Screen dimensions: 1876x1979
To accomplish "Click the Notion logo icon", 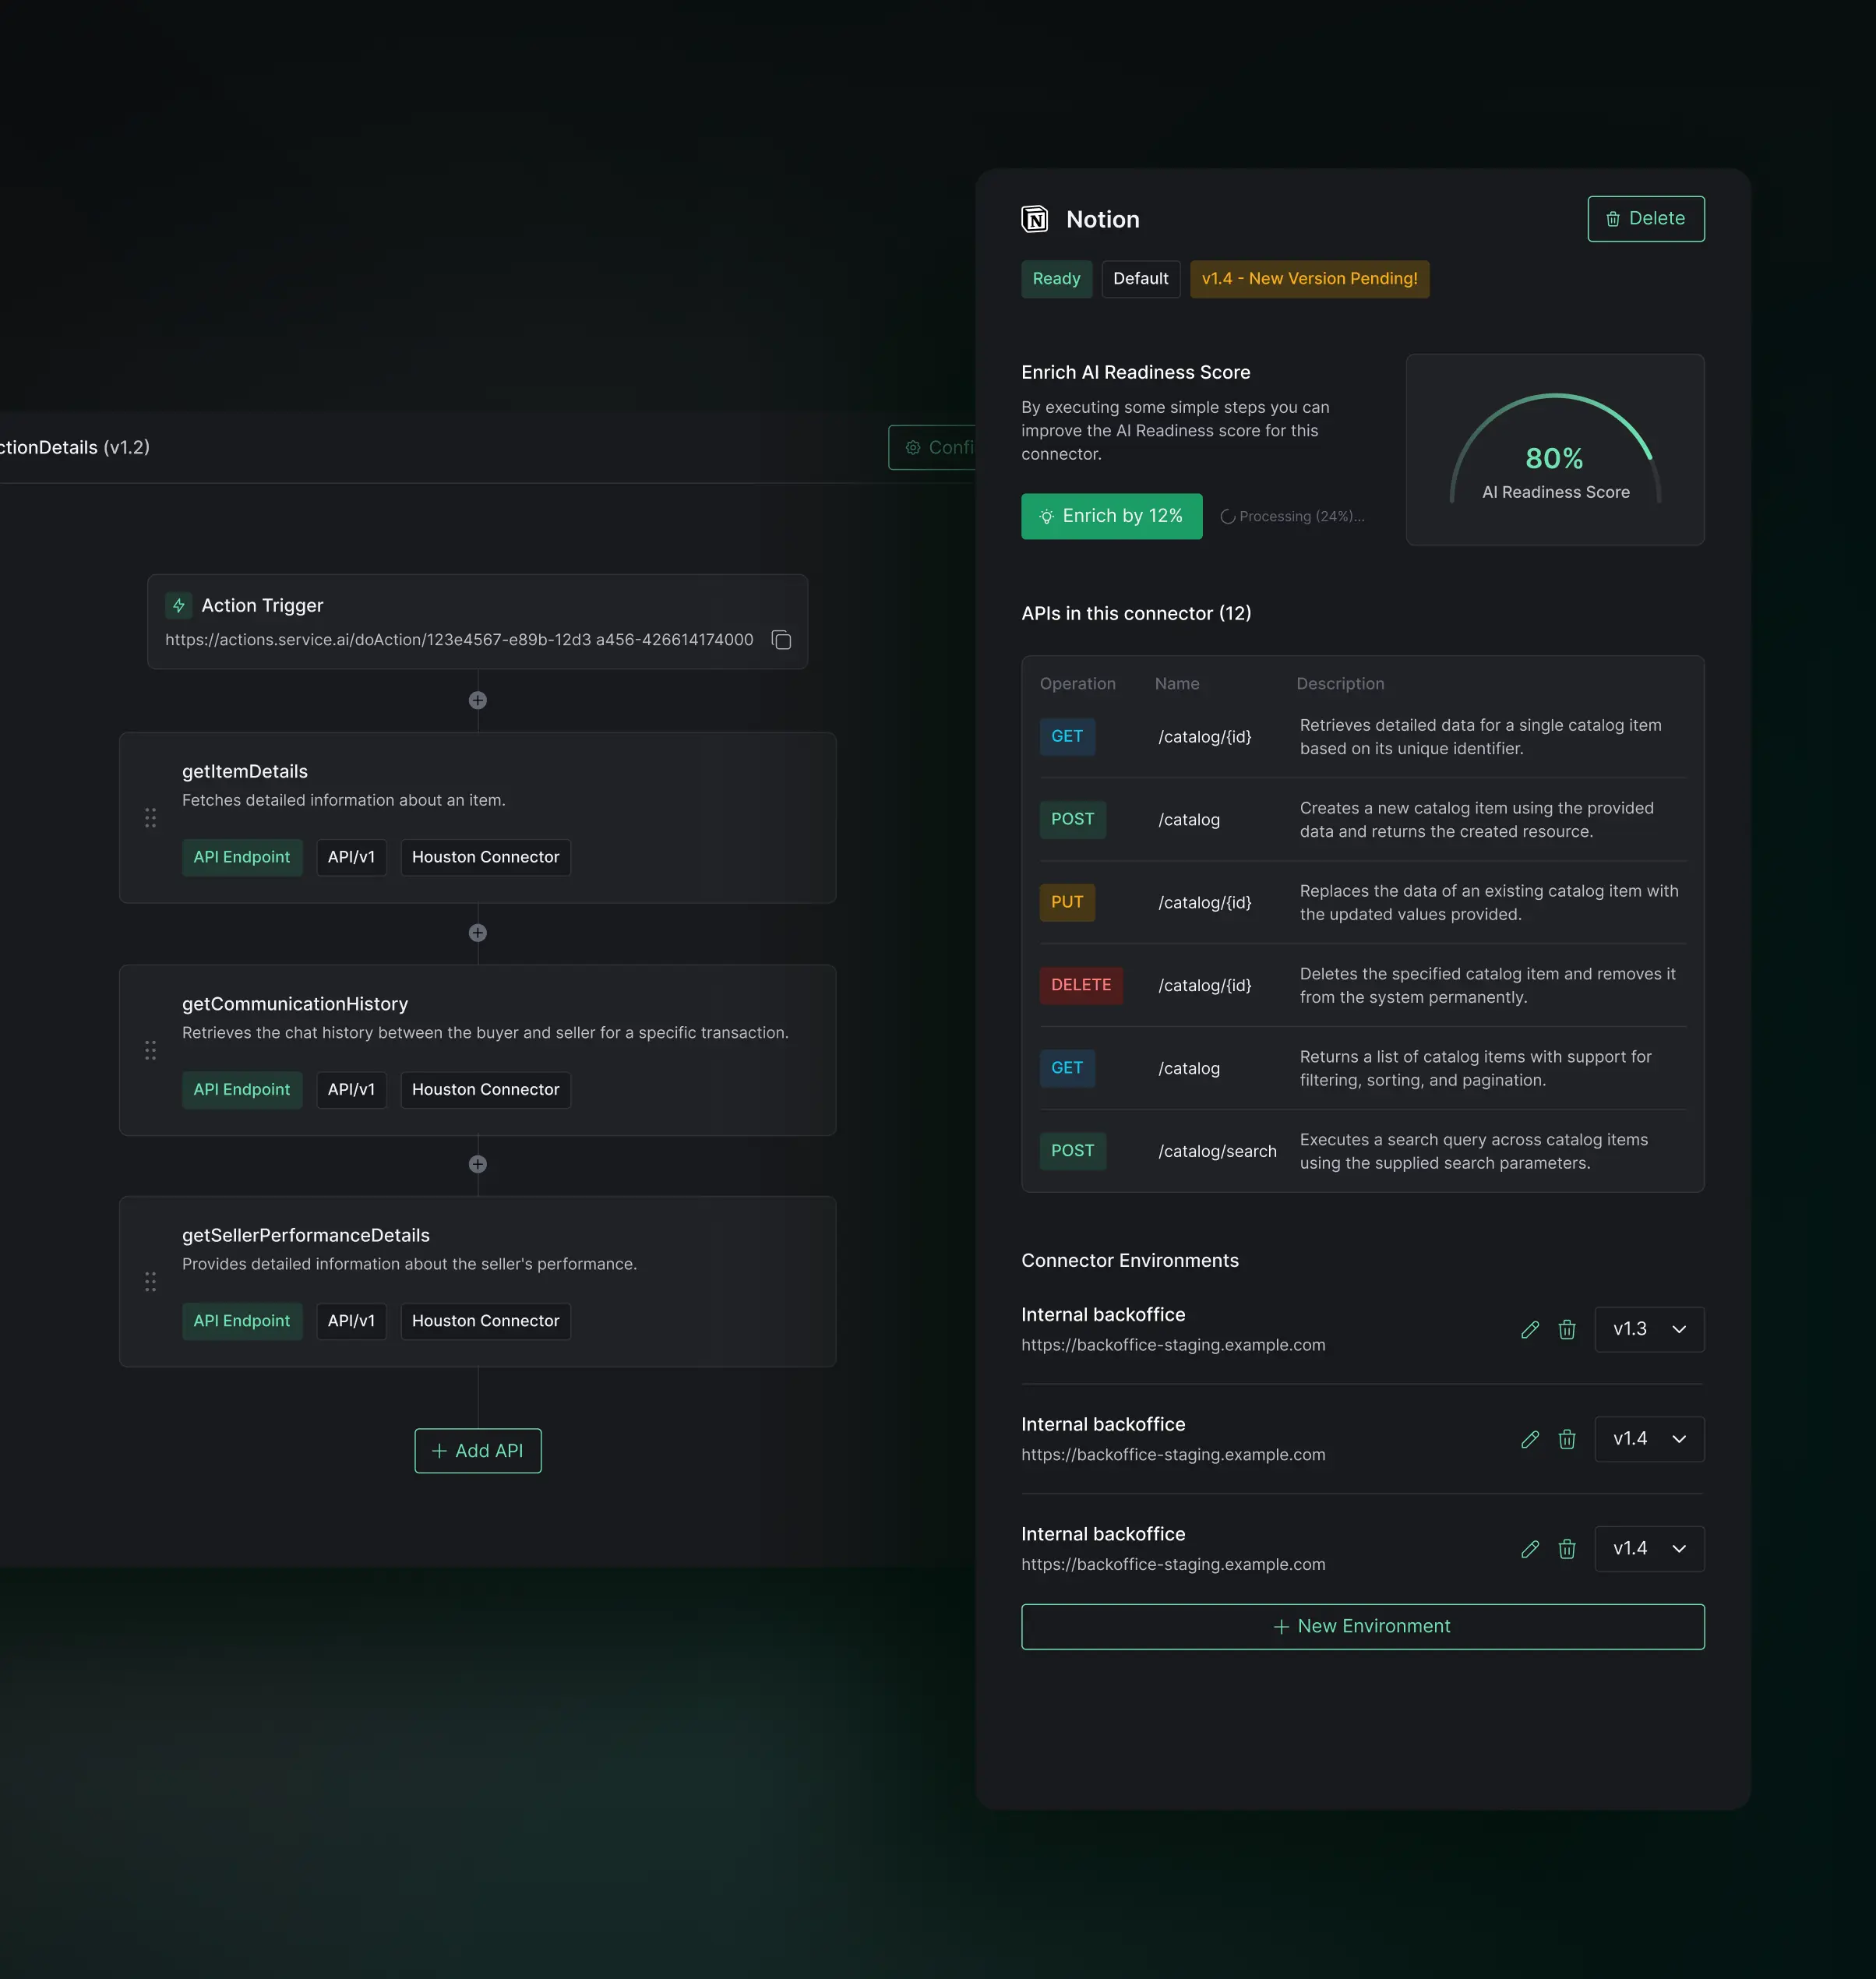I will coord(1035,219).
